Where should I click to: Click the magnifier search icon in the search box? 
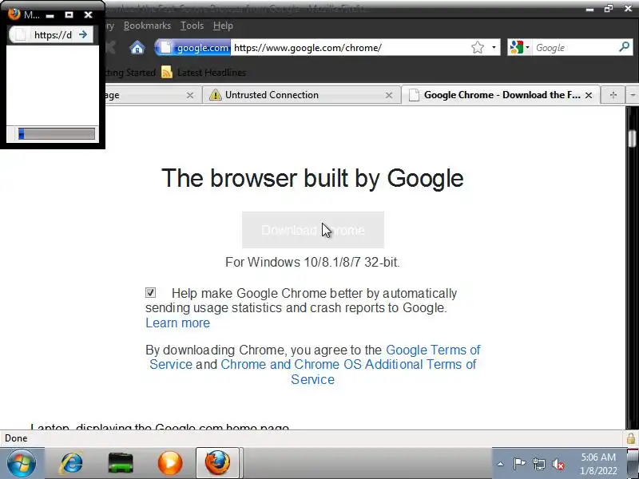point(624,47)
